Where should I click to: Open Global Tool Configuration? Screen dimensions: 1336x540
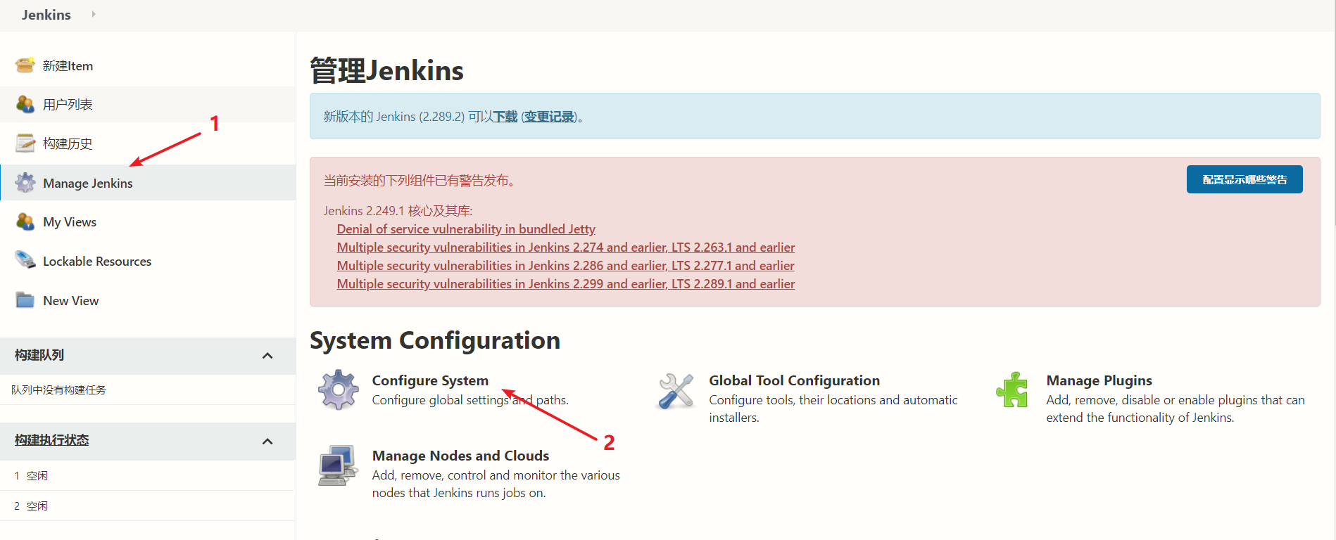(795, 380)
